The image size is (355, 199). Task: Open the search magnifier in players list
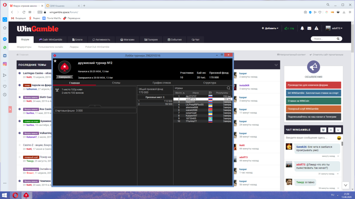(229, 88)
